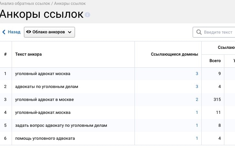The height and width of the screenshot is (164, 235).
Task: Go back using the Назад link
Action: pyautogui.click(x=14, y=32)
